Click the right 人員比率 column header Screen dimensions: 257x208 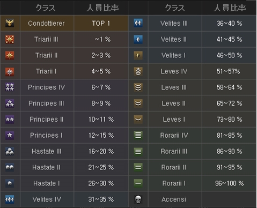230,8
